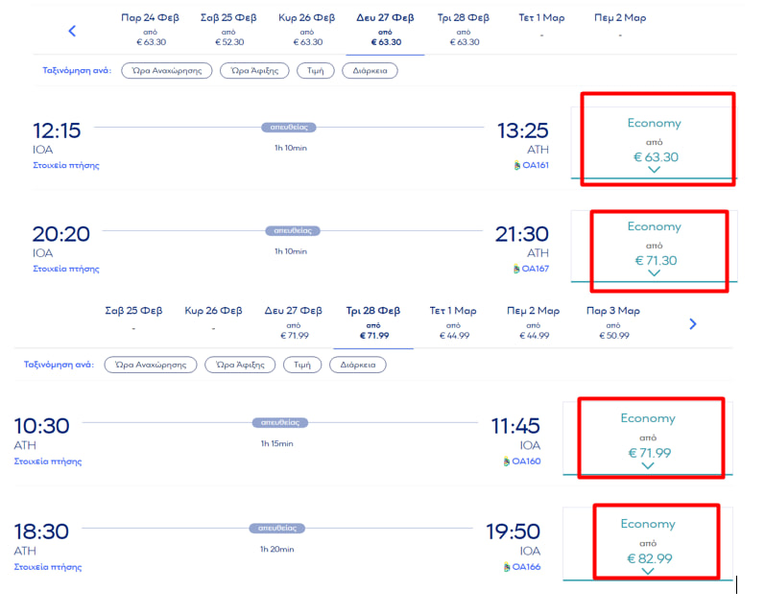
Task: Click airline logo icon beside OA167
Action: click(516, 269)
